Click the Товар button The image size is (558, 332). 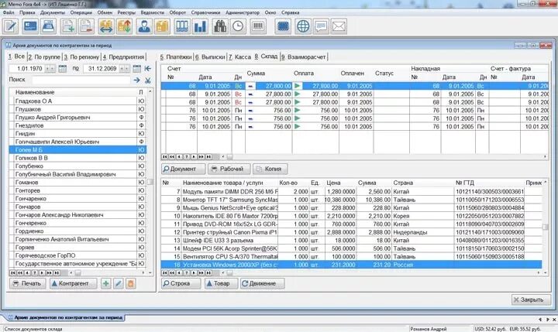coord(221,284)
